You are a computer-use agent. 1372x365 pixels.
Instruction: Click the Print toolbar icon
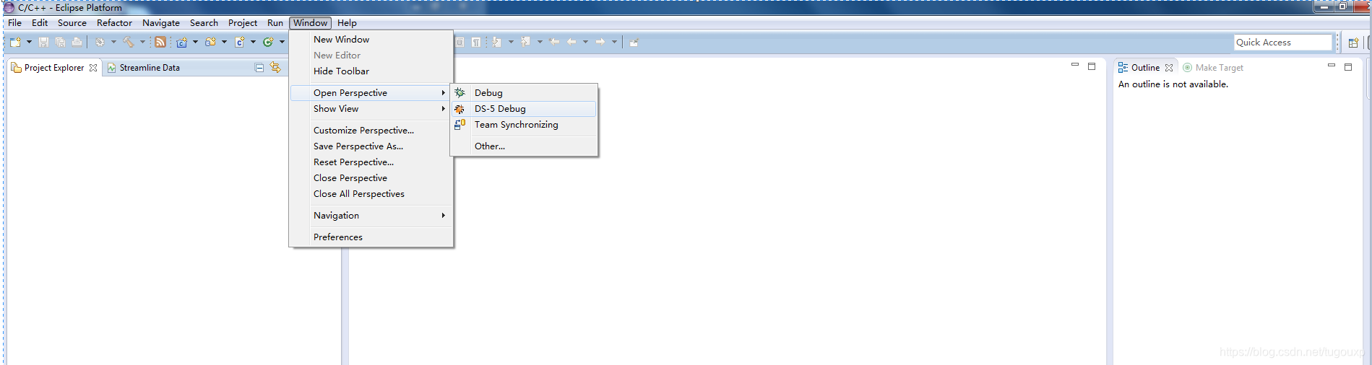pyautogui.click(x=77, y=42)
